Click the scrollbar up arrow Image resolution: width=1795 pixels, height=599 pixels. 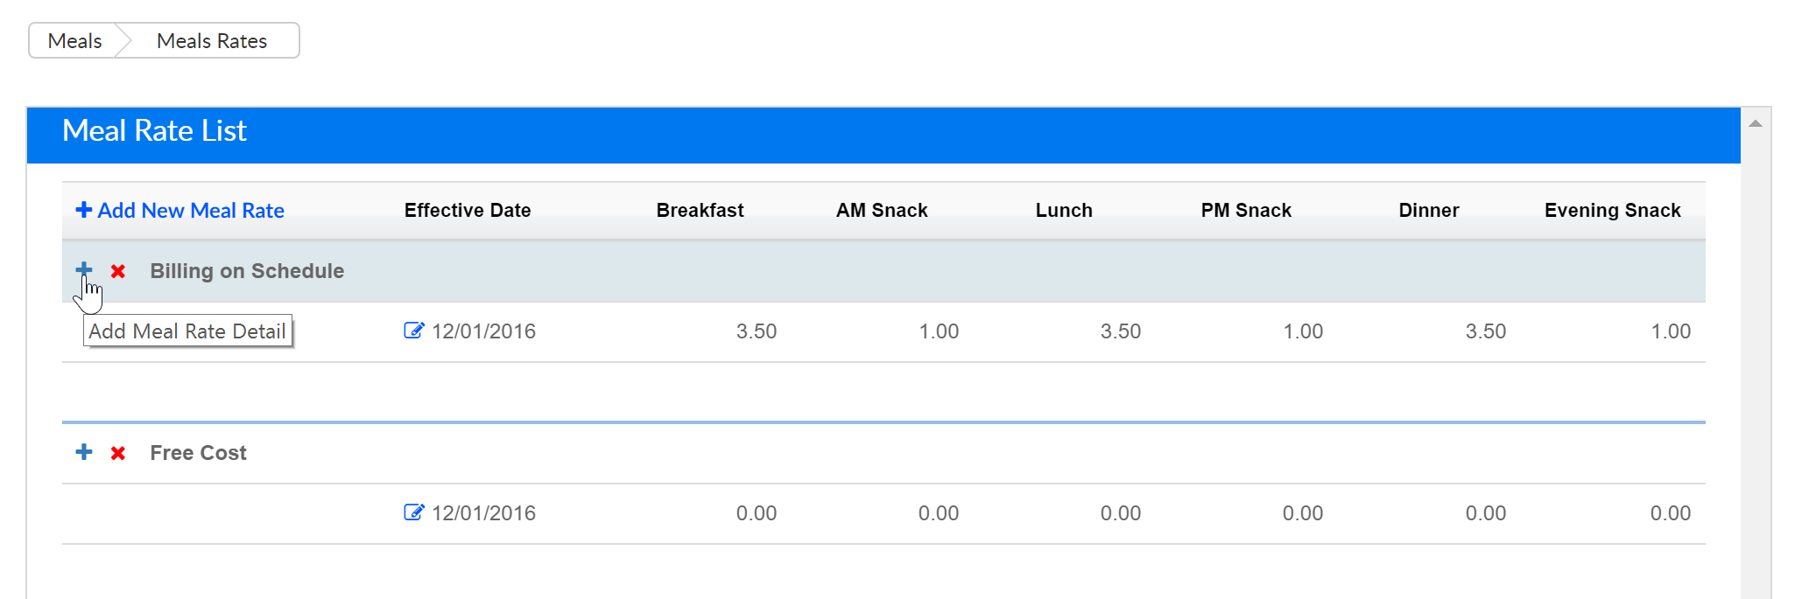(x=1755, y=124)
